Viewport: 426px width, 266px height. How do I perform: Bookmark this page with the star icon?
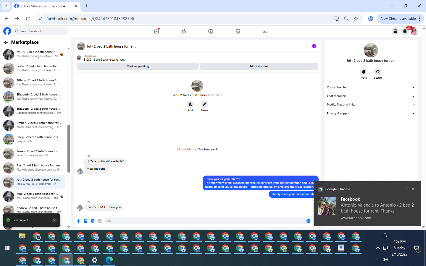[x=356, y=19]
